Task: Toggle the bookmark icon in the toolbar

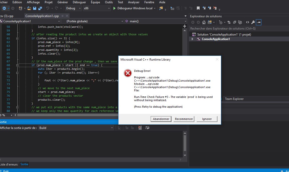Action: (198, 8)
